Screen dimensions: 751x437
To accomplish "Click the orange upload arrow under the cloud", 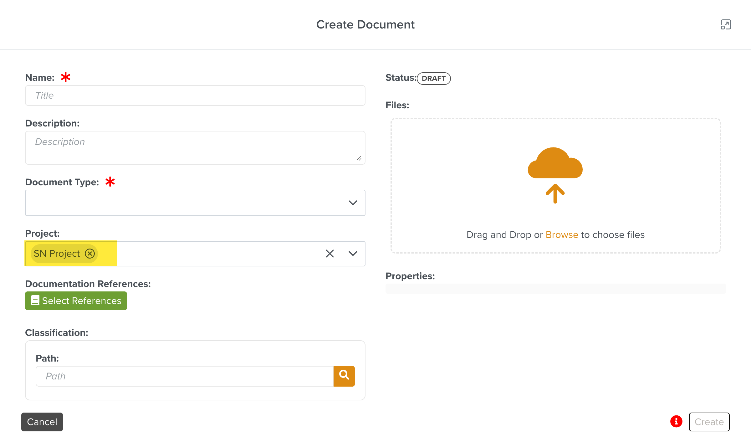I will pyautogui.click(x=555, y=193).
